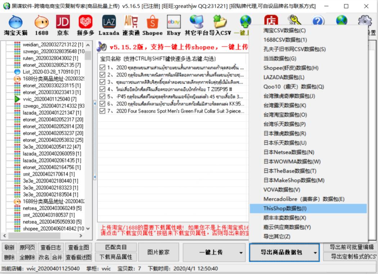
Task: Click the red 店 shop icon
Action: (x=271, y=20)
